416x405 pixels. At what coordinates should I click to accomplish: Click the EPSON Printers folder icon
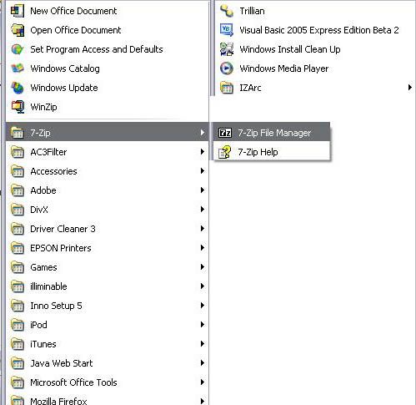pyautogui.click(x=18, y=248)
